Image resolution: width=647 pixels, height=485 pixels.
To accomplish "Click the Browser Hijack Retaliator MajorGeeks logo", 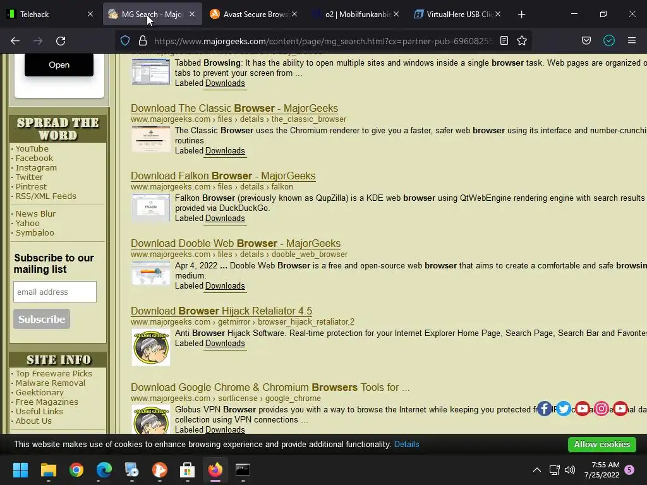I will [x=150, y=347].
